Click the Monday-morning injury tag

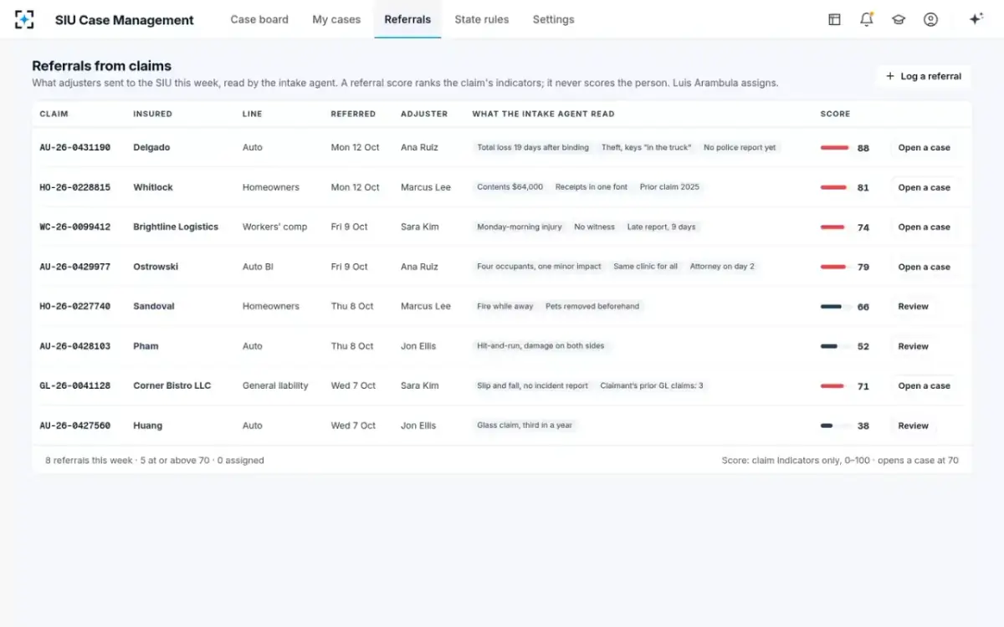520,227
